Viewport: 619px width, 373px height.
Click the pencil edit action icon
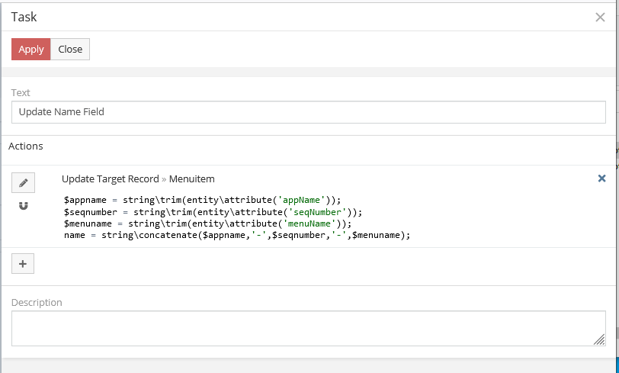pos(23,183)
